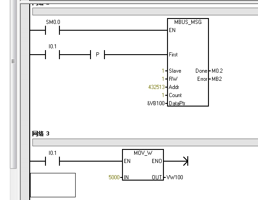Click the I0.1 contact in network 3
The width and height of the screenshot is (258, 200).
pyautogui.click(x=53, y=161)
